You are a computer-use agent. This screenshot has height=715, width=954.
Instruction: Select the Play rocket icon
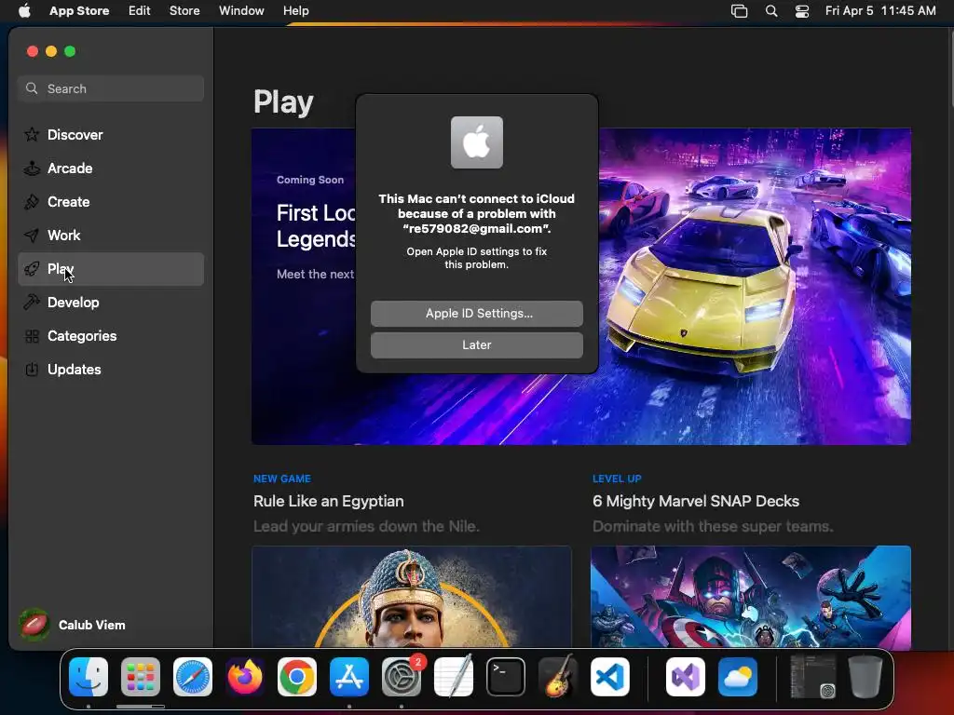(x=32, y=269)
